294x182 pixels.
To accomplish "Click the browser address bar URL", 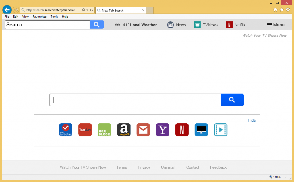I will pos(51,10).
